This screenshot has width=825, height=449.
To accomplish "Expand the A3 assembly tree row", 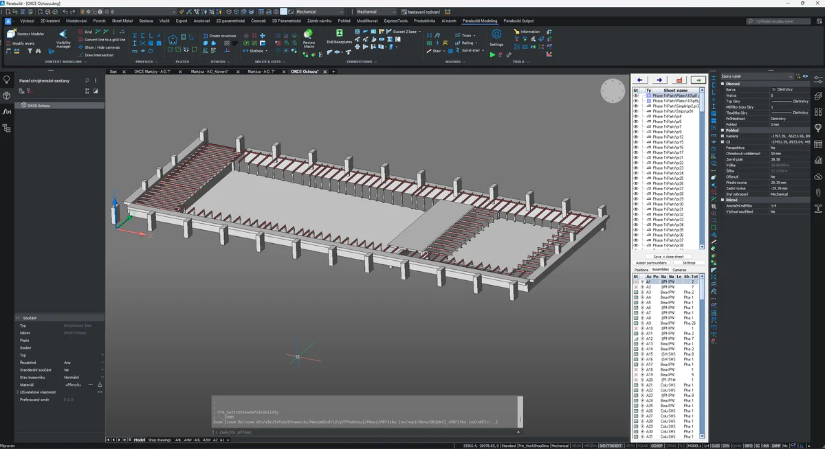I will 642,292.
